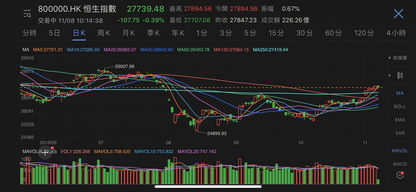Tap the 2019/06 date axis label
This screenshot has height=192, width=416.
point(48,142)
